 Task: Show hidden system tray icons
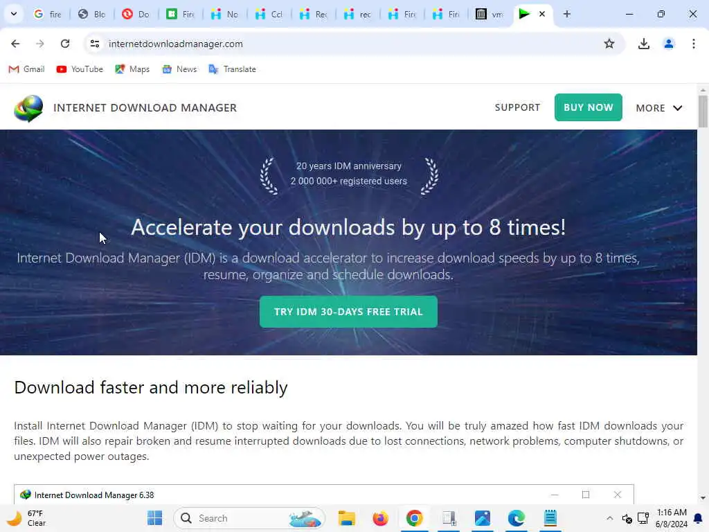(x=609, y=518)
